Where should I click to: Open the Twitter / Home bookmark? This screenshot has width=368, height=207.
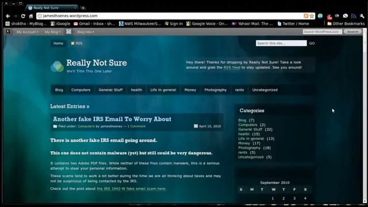tap(293, 24)
